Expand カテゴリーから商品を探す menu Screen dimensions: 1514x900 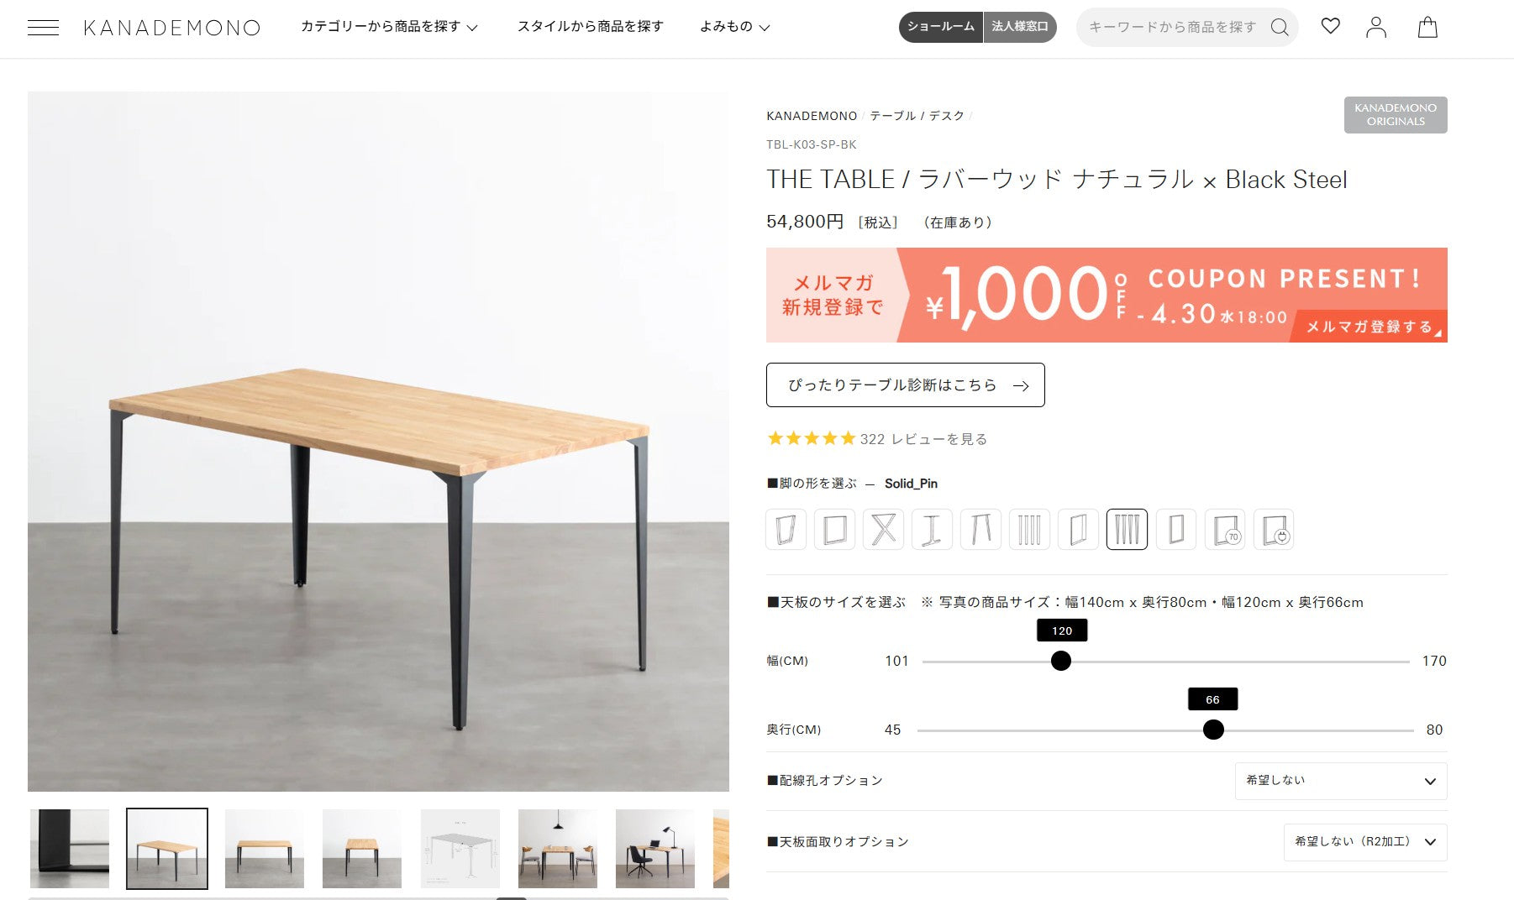(389, 27)
